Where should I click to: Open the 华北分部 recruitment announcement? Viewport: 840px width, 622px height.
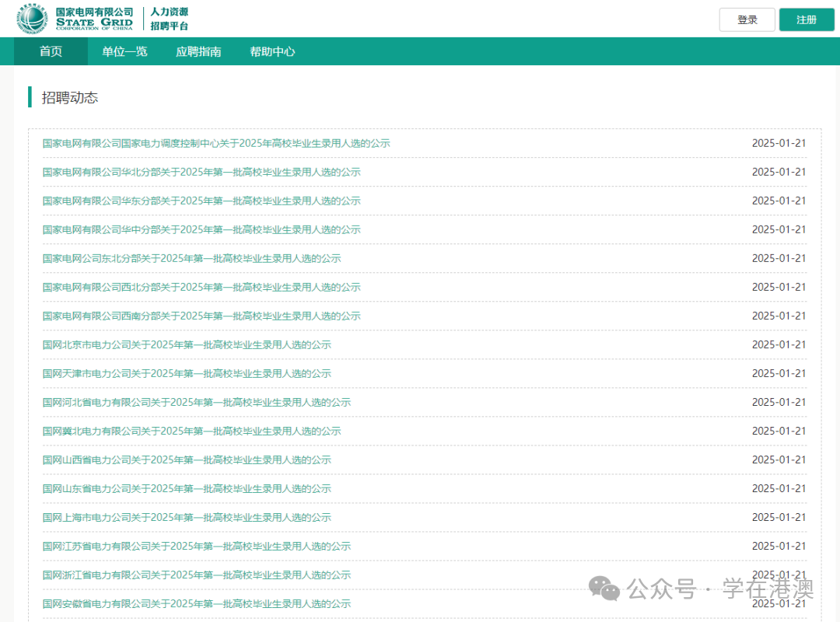pos(201,172)
